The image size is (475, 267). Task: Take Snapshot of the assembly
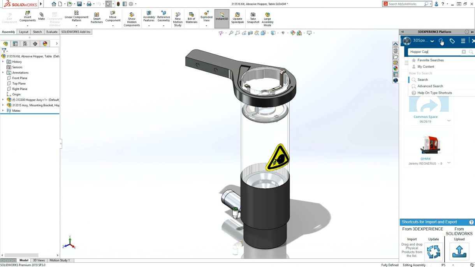253,18
